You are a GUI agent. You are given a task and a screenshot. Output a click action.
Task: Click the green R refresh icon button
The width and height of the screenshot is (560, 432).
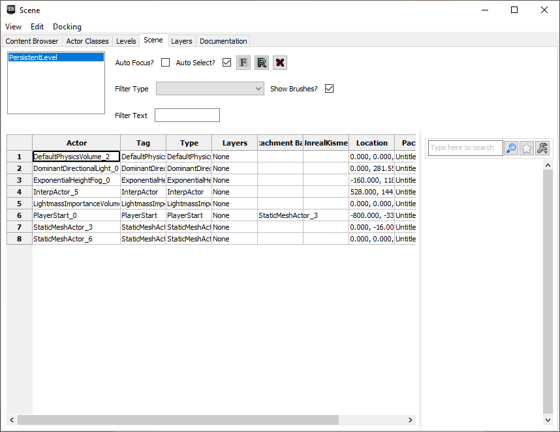point(262,63)
